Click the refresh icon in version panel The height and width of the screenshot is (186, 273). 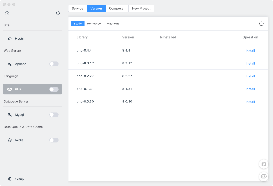261,24
